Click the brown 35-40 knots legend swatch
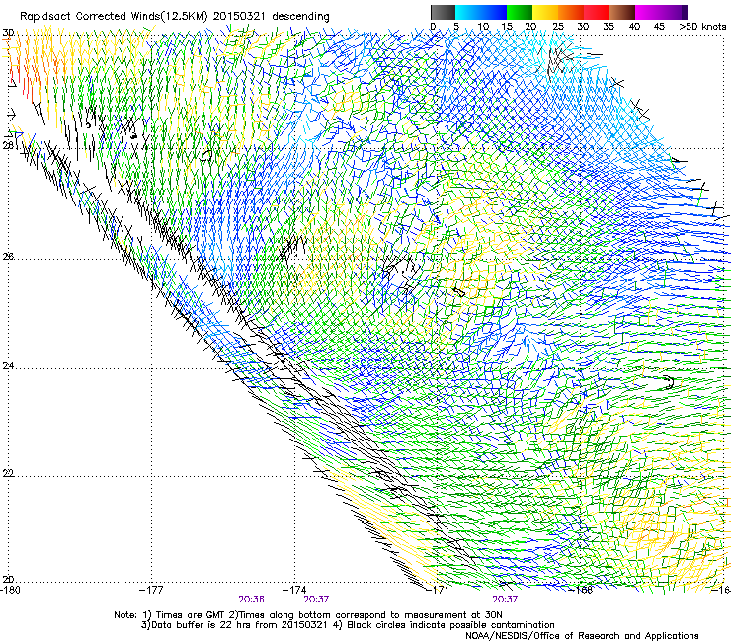731x642 pixels. [x=622, y=12]
